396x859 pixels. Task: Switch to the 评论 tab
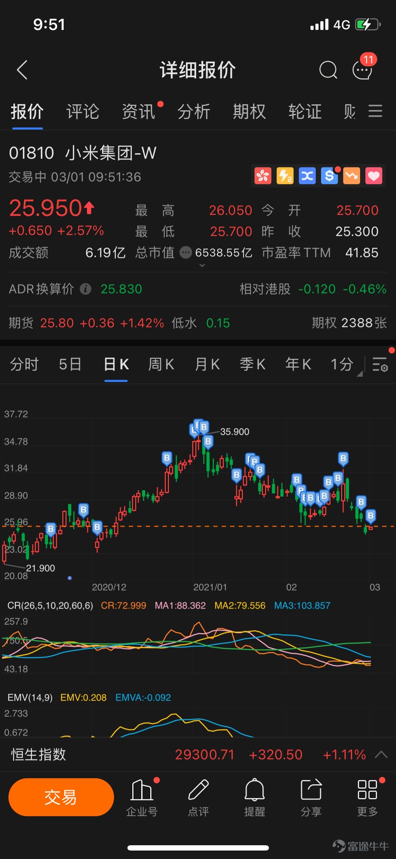83,112
